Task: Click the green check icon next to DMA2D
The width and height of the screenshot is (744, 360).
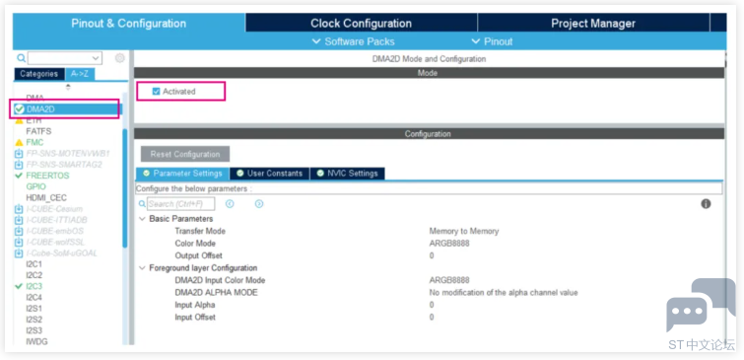Action: [x=20, y=109]
